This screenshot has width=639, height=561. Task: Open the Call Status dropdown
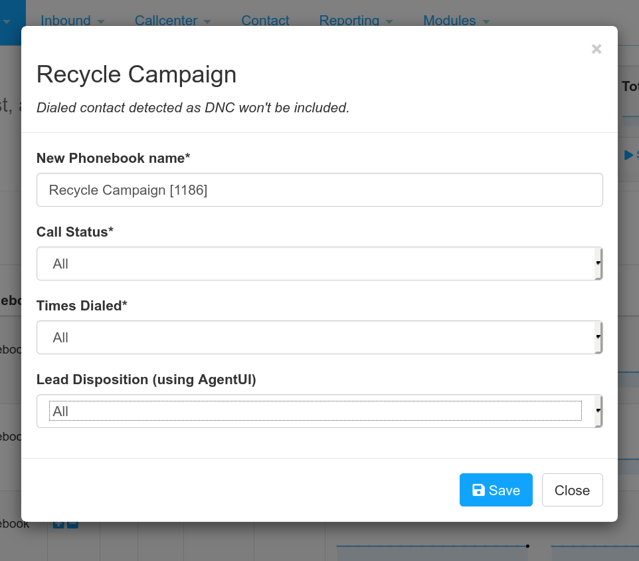coord(319,264)
